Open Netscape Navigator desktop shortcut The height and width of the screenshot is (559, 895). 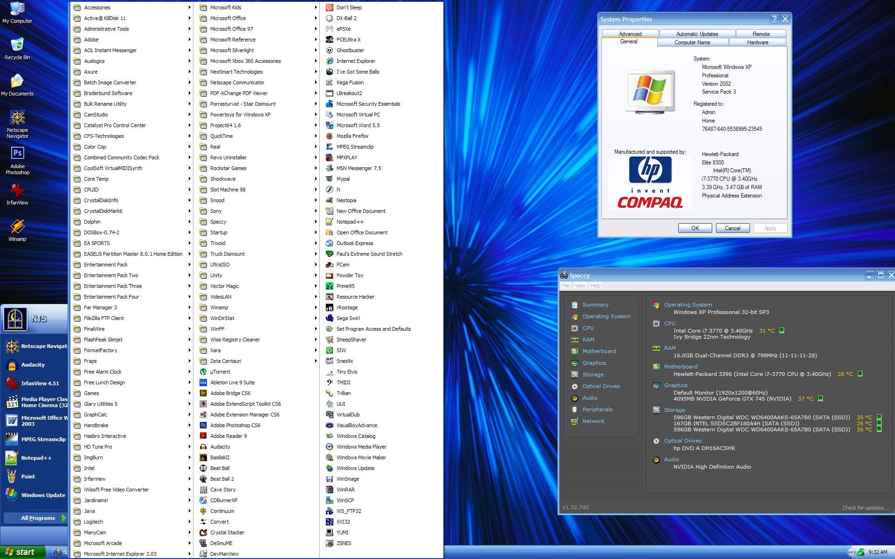pos(17,124)
